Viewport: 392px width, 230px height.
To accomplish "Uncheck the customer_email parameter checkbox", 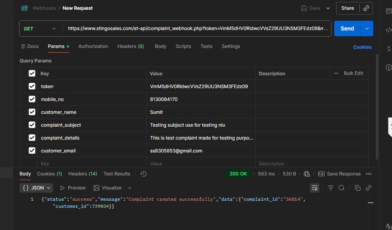I will coord(32,150).
